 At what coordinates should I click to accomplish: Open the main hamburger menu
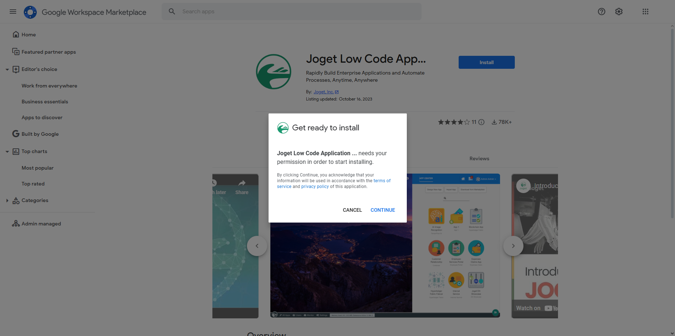click(x=13, y=12)
